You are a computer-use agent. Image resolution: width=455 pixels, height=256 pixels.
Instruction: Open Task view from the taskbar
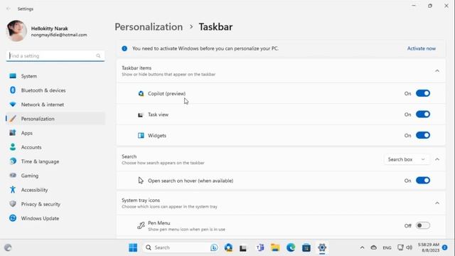(243, 248)
